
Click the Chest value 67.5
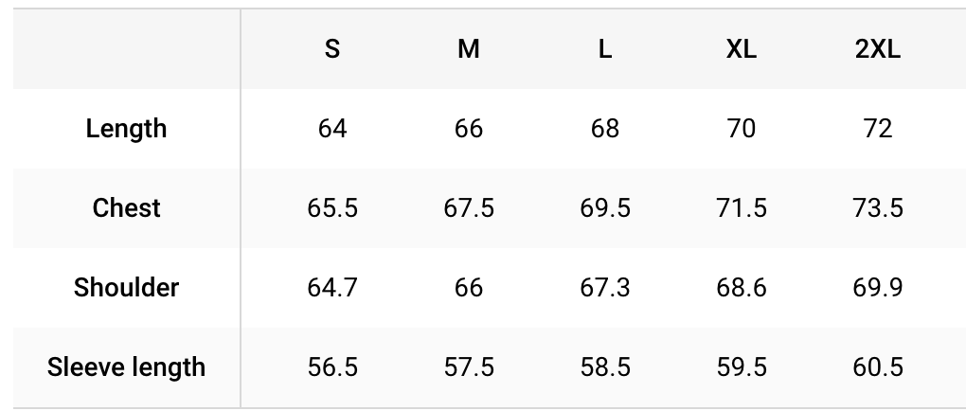click(x=468, y=208)
